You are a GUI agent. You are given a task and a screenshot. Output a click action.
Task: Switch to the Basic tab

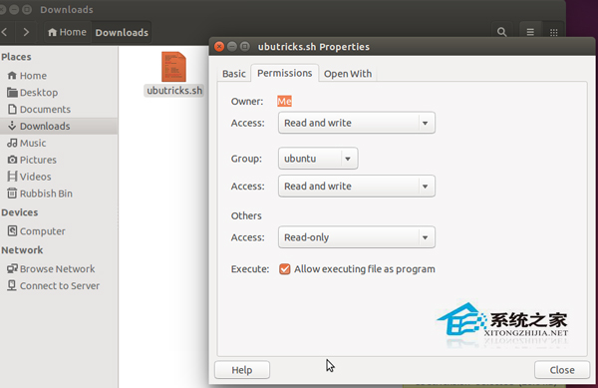pyautogui.click(x=234, y=74)
